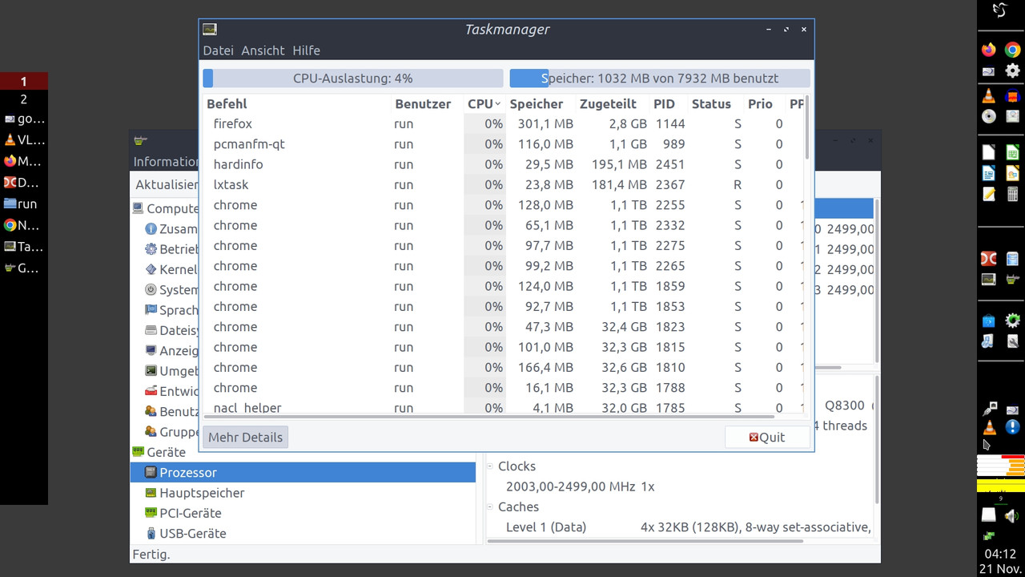Viewport: 1025px width, 577px height.
Task: Sort by the Zugeteilt column header
Action: pos(613,104)
